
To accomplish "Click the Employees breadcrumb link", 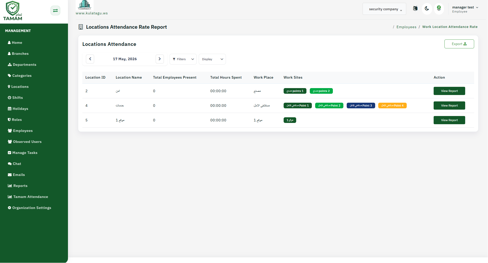I will pos(406,27).
